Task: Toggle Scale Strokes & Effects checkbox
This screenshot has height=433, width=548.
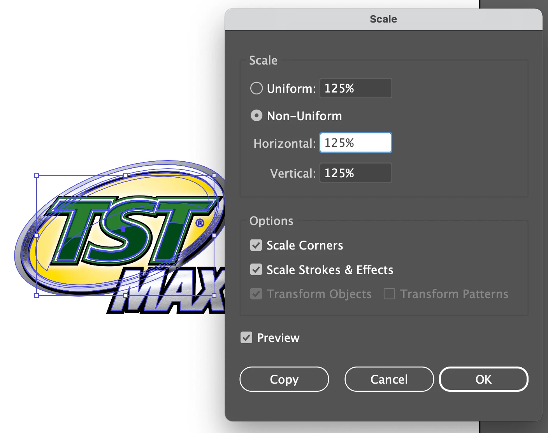Action: pyautogui.click(x=256, y=269)
